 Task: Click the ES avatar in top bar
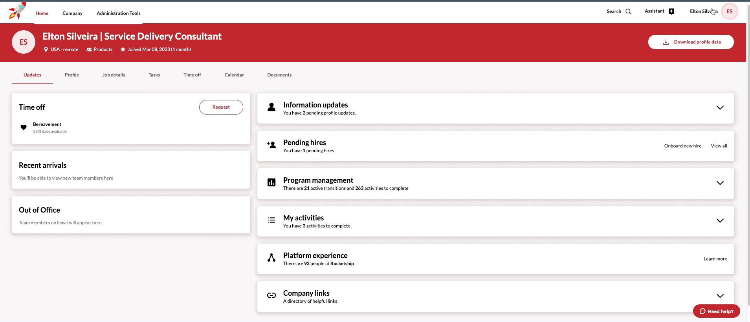[x=730, y=11]
